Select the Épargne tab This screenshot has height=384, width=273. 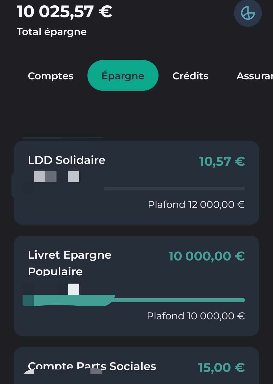123,76
